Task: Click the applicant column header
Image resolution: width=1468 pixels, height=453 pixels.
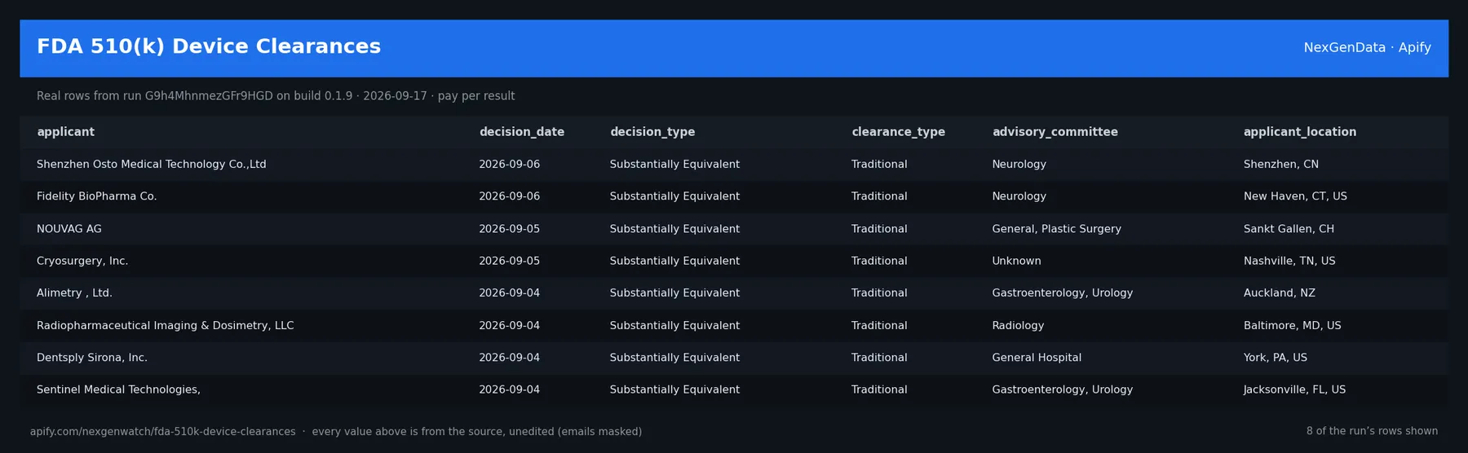Action: click(65, 132)
